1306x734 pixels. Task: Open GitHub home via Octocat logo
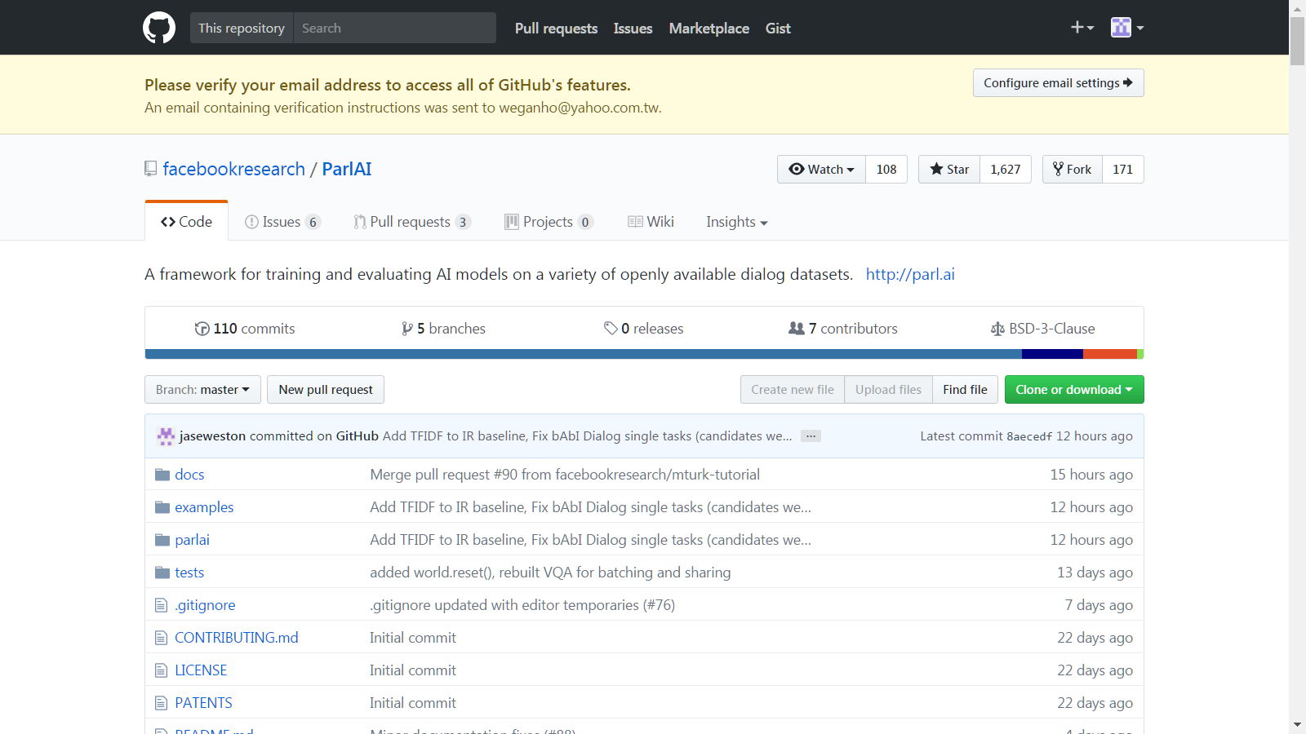click(x=159, y=28)
